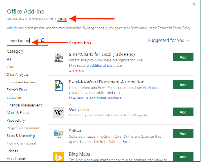Open the SmartCharts for Excel title
The width and height of the screenshot is (201, 162).
[102, 54]
